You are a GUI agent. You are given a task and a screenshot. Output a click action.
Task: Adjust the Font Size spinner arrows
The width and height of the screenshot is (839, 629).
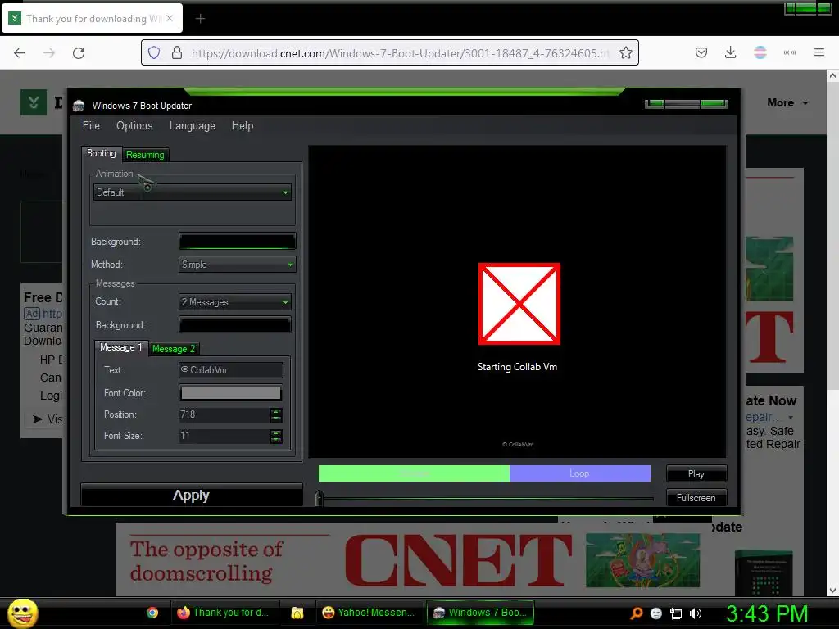275,436
